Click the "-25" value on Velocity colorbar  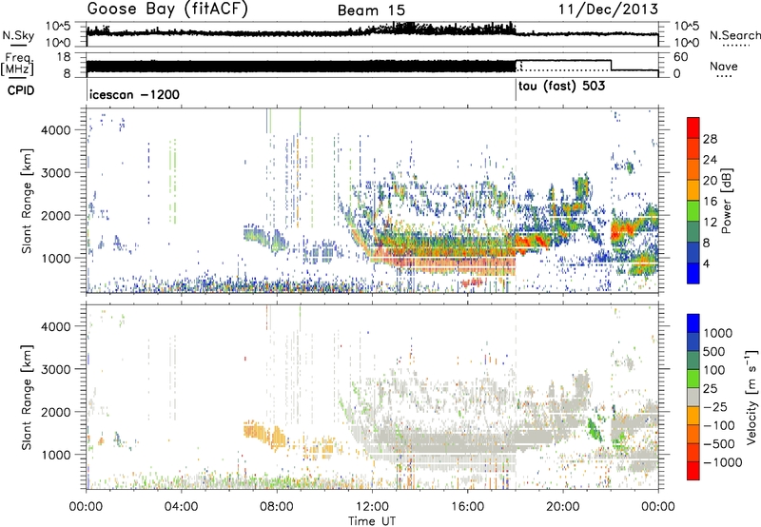click(x=714, y=407)
